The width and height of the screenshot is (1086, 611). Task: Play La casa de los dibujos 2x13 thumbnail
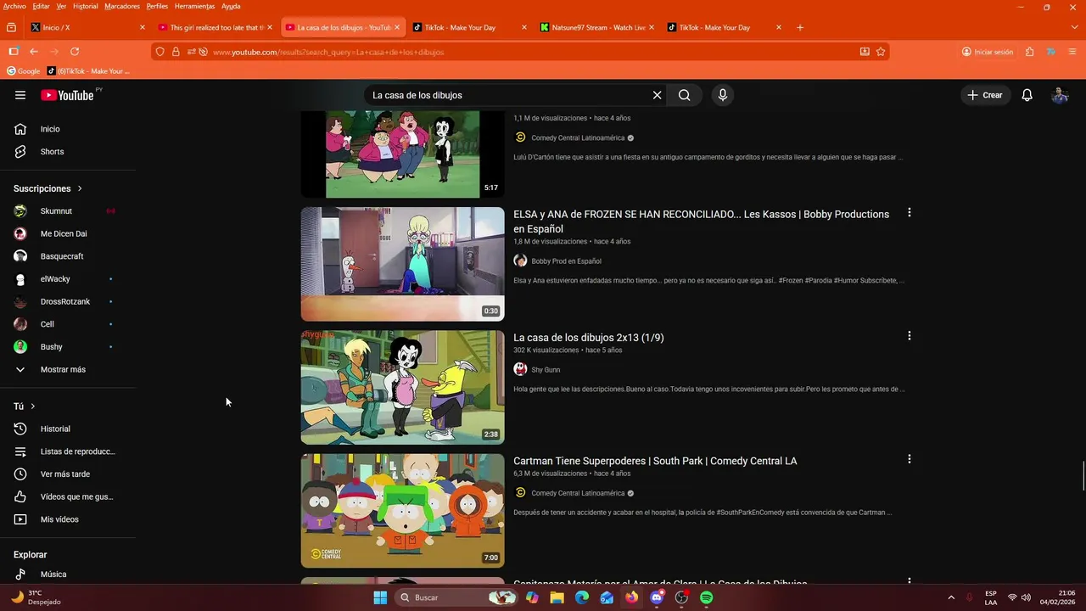pyautogui.click(x=402, y=387)
